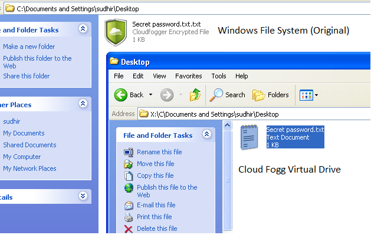Screen dimensions: 371x235
Task: Choose Print this file link
Action: pos(155,217)
